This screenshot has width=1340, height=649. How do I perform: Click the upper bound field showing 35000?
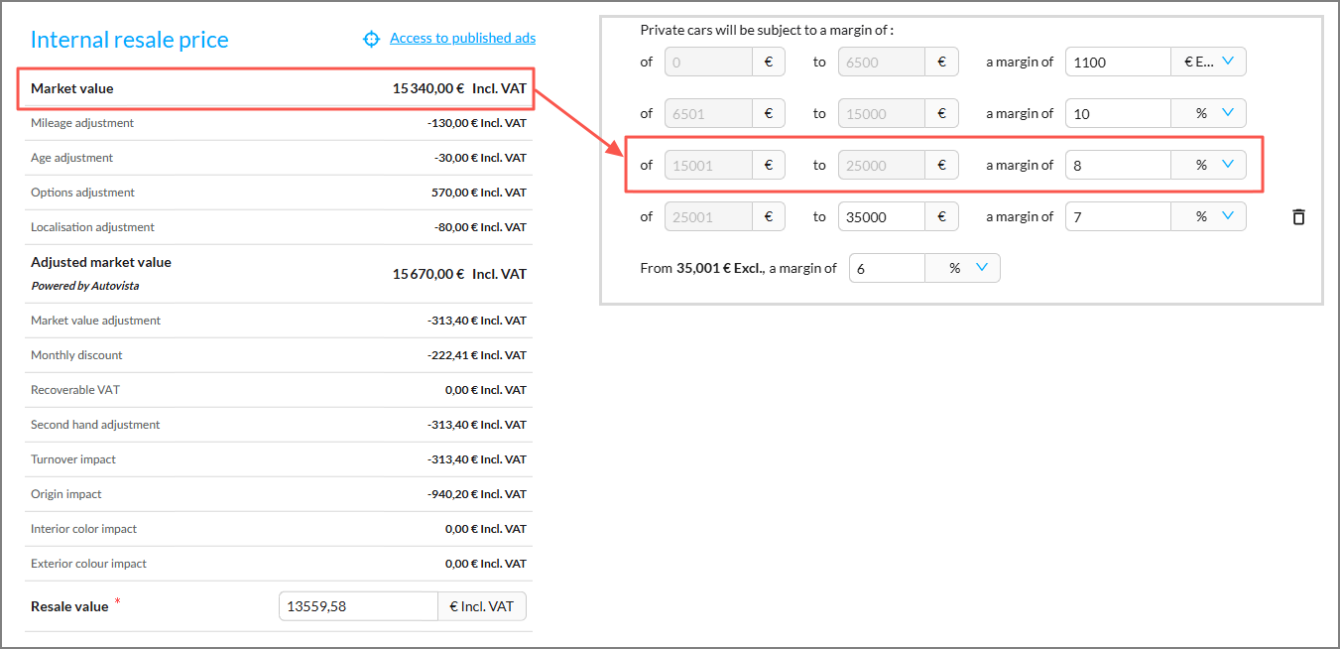point(881,216)
